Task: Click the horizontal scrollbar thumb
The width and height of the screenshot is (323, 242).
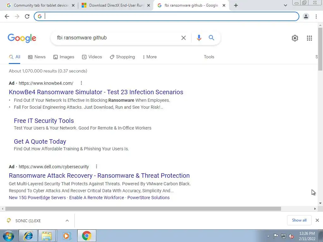Action: pyautogui.click(x=143, y=209)
